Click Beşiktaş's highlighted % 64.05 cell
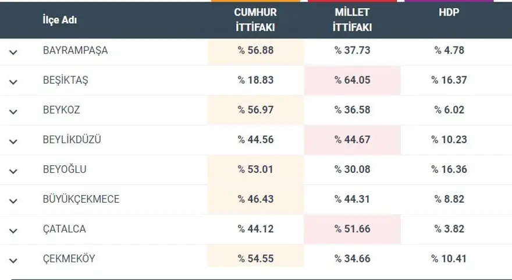This screenshot has height=280, width=512. (352, 80)
